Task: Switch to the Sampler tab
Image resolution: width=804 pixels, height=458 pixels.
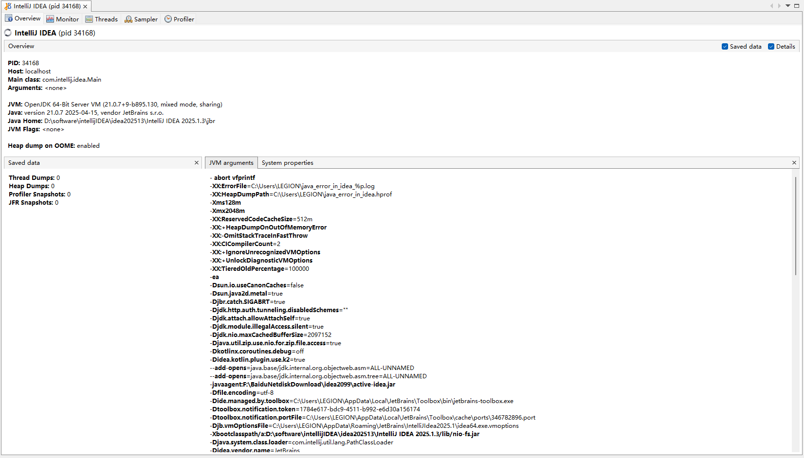Action: (x=141, y=19)
